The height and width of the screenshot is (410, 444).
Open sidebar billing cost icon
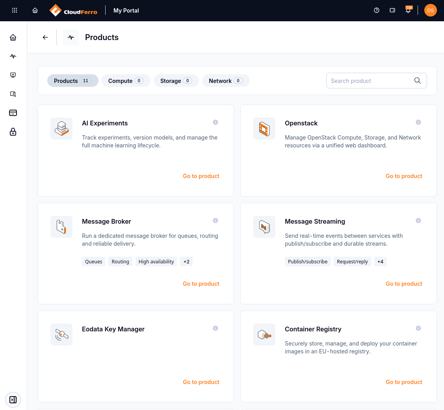tap(13, 94)
